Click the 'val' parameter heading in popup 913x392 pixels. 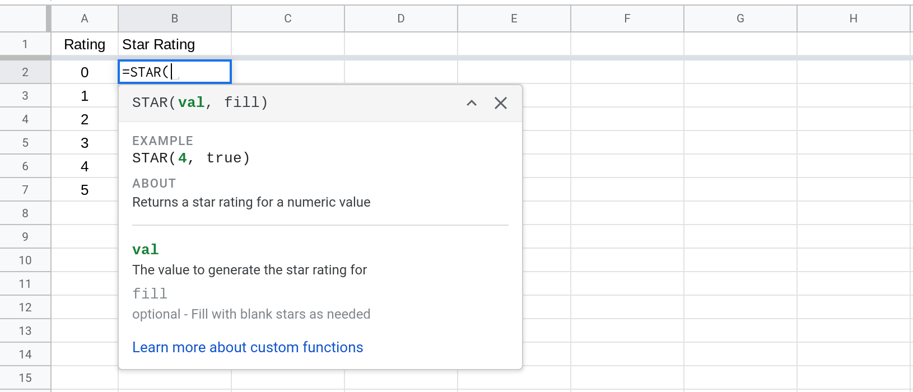click(146, 249)
